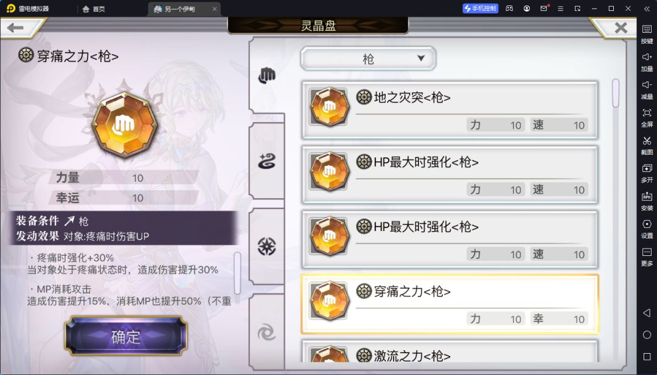Take a screenshot with 截图 scissors icon
The width and height of the screenshot is (657, 375).
coord(647,145)
